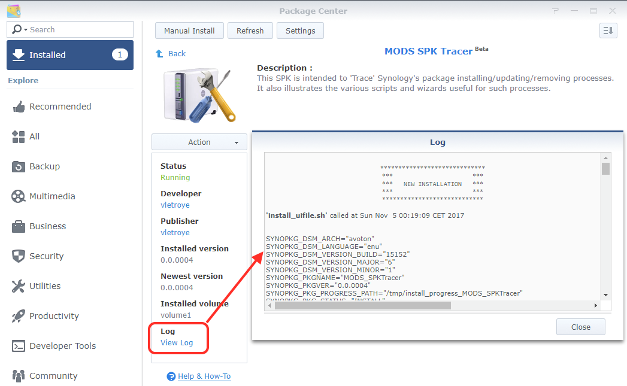Image resolution: width=627 pixels, height=386 pixels.
Task: Select the Productivity category
Action: click(x=54, y=316)
